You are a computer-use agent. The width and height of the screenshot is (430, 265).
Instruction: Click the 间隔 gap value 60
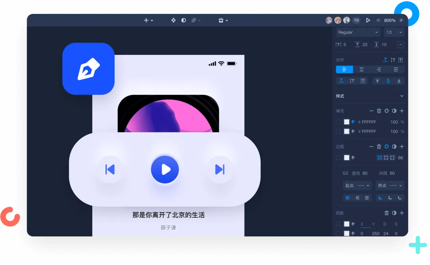[x=392, y=173]
